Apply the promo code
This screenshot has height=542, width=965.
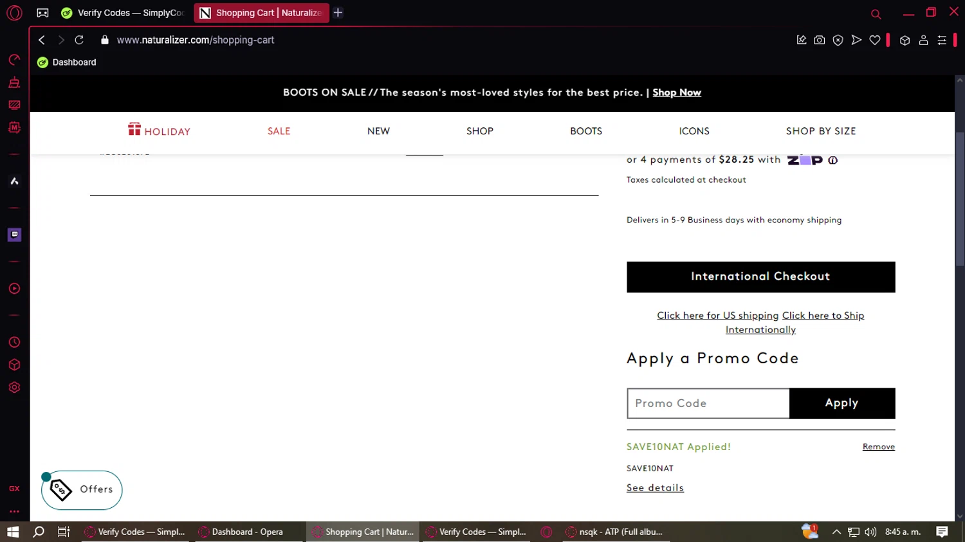click(842, 403)
